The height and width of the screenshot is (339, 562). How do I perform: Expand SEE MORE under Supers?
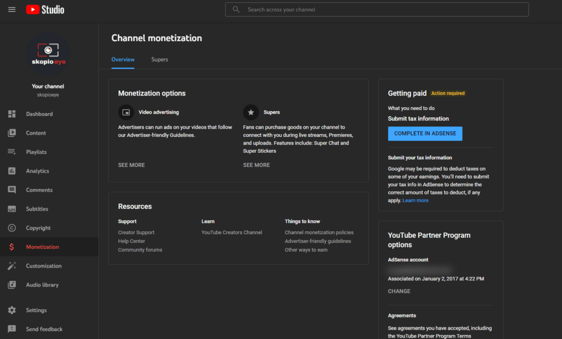click(256, 165)
